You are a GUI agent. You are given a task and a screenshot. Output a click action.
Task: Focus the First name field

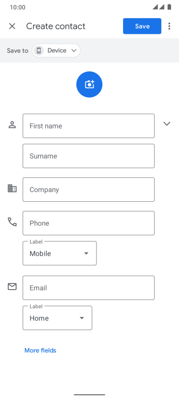point(88,126)
